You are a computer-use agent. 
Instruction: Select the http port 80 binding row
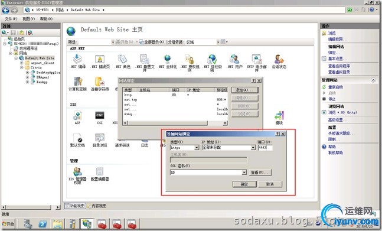click(175, 95)
